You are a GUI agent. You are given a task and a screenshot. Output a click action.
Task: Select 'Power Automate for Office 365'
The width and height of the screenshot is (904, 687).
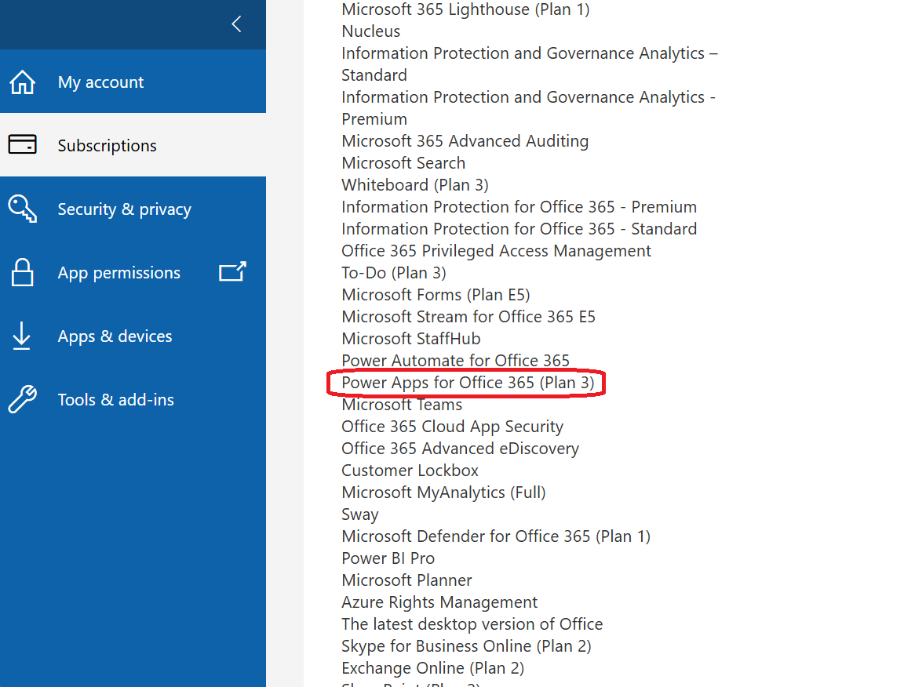(455, 361)
